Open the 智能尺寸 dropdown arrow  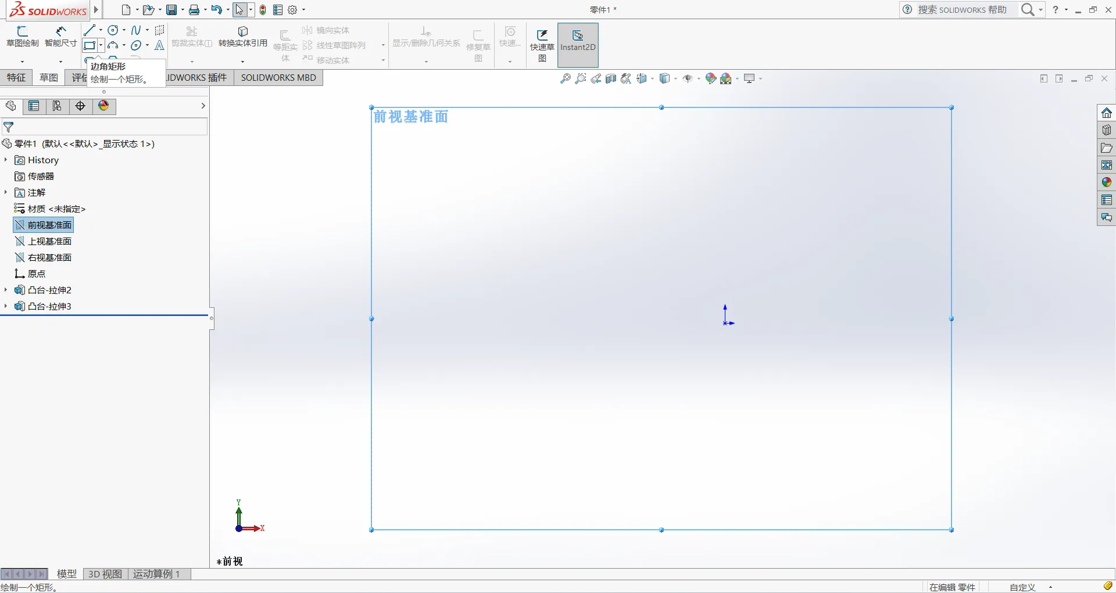pyautogui.click(x=60, y=62)
